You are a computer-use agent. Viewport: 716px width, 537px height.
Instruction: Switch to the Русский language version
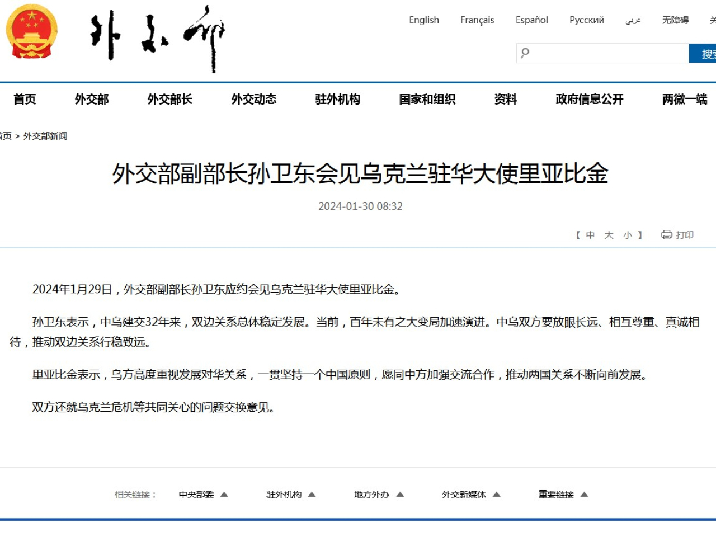586,20
